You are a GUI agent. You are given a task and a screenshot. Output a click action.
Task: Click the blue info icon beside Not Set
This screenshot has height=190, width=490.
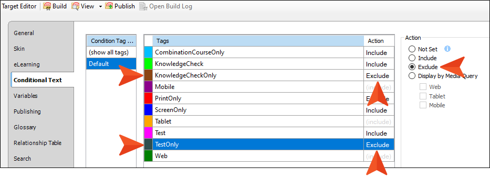coord(447,49)
